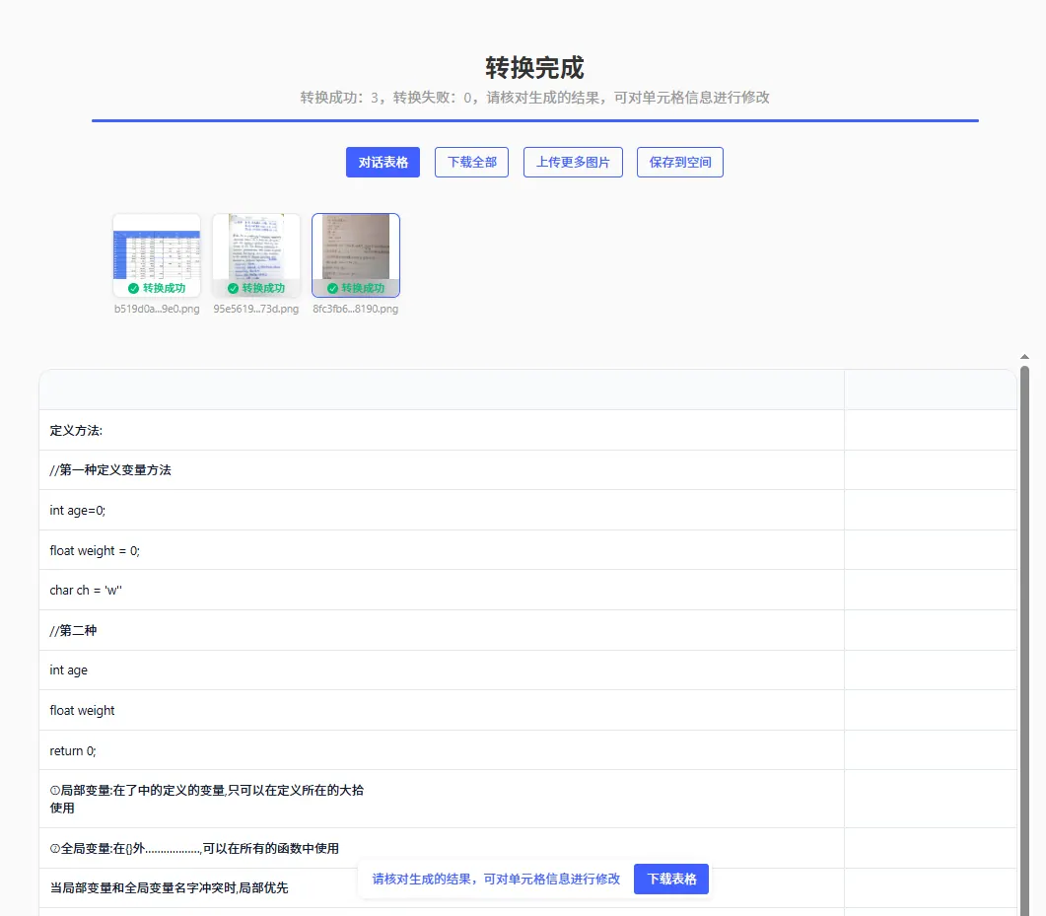Click cell starting '①局部变量'
This screenshot has height=916, width=1046.
point(442,800)
